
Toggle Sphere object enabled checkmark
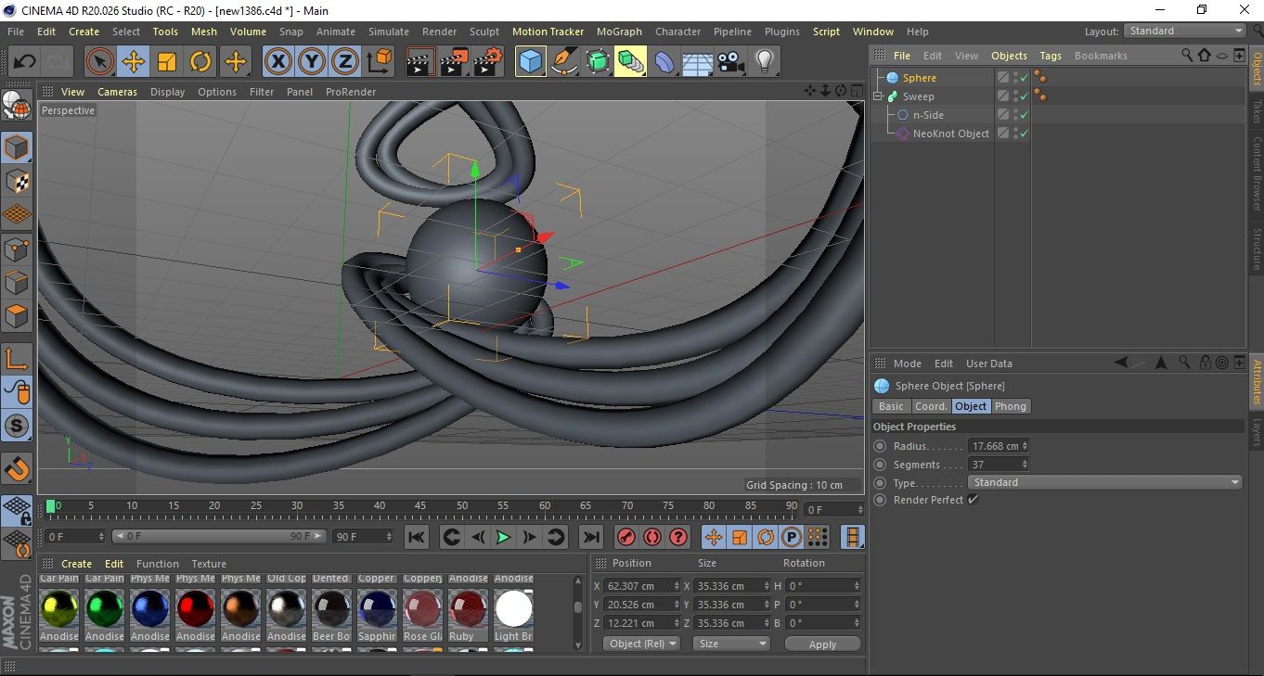point(1024,78)
